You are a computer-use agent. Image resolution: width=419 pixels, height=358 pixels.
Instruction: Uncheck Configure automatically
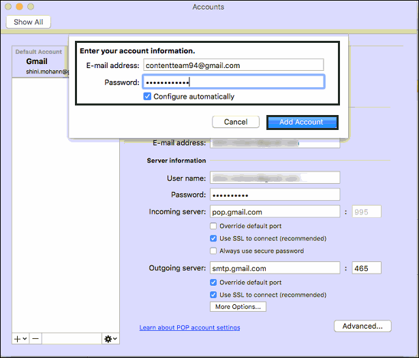tap(147, 97)
